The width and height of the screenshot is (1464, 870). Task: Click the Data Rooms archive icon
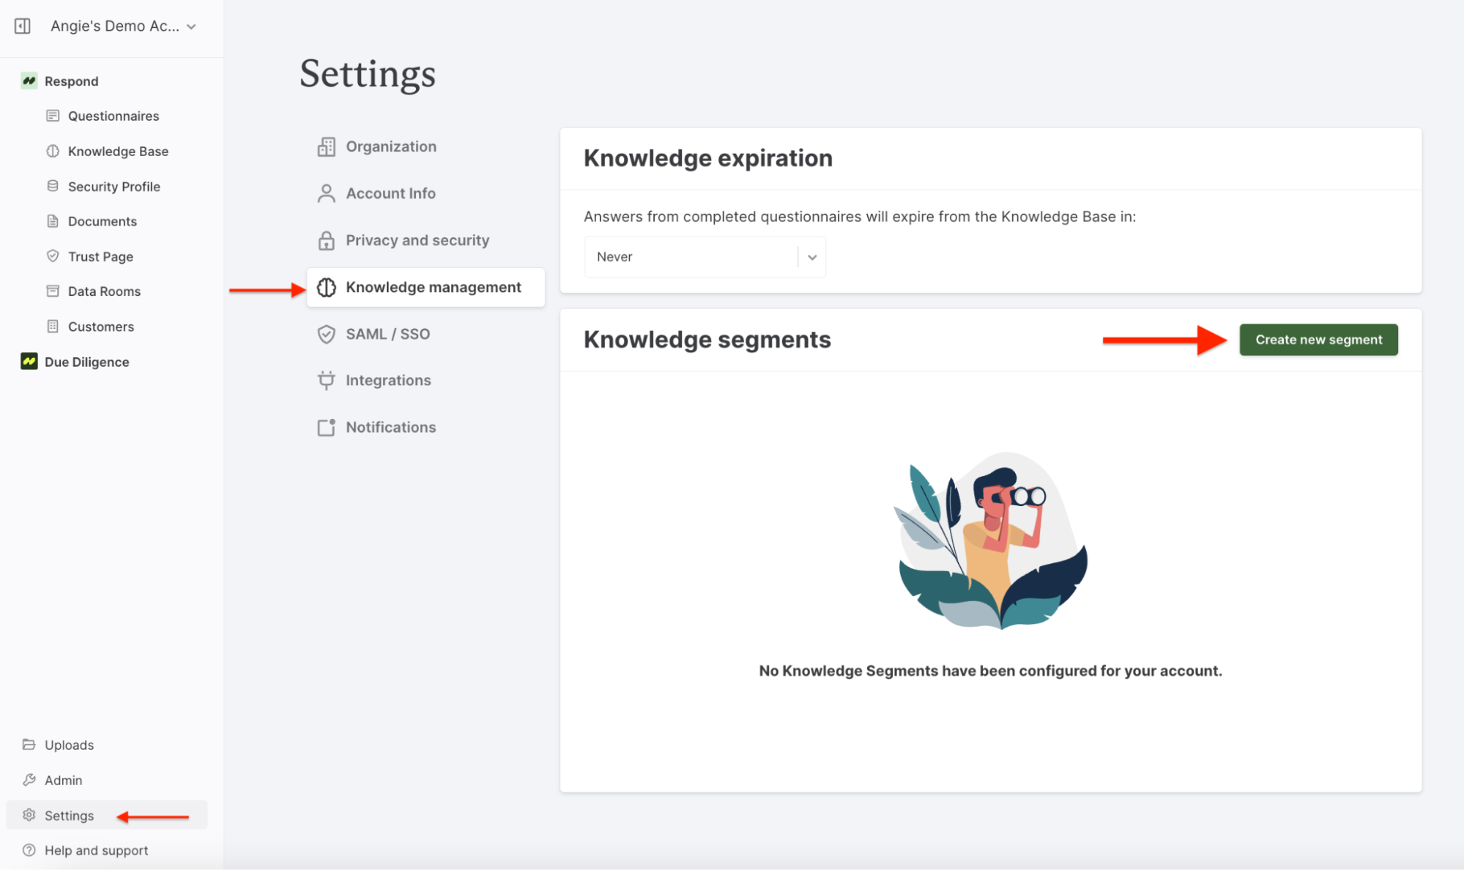53,291
